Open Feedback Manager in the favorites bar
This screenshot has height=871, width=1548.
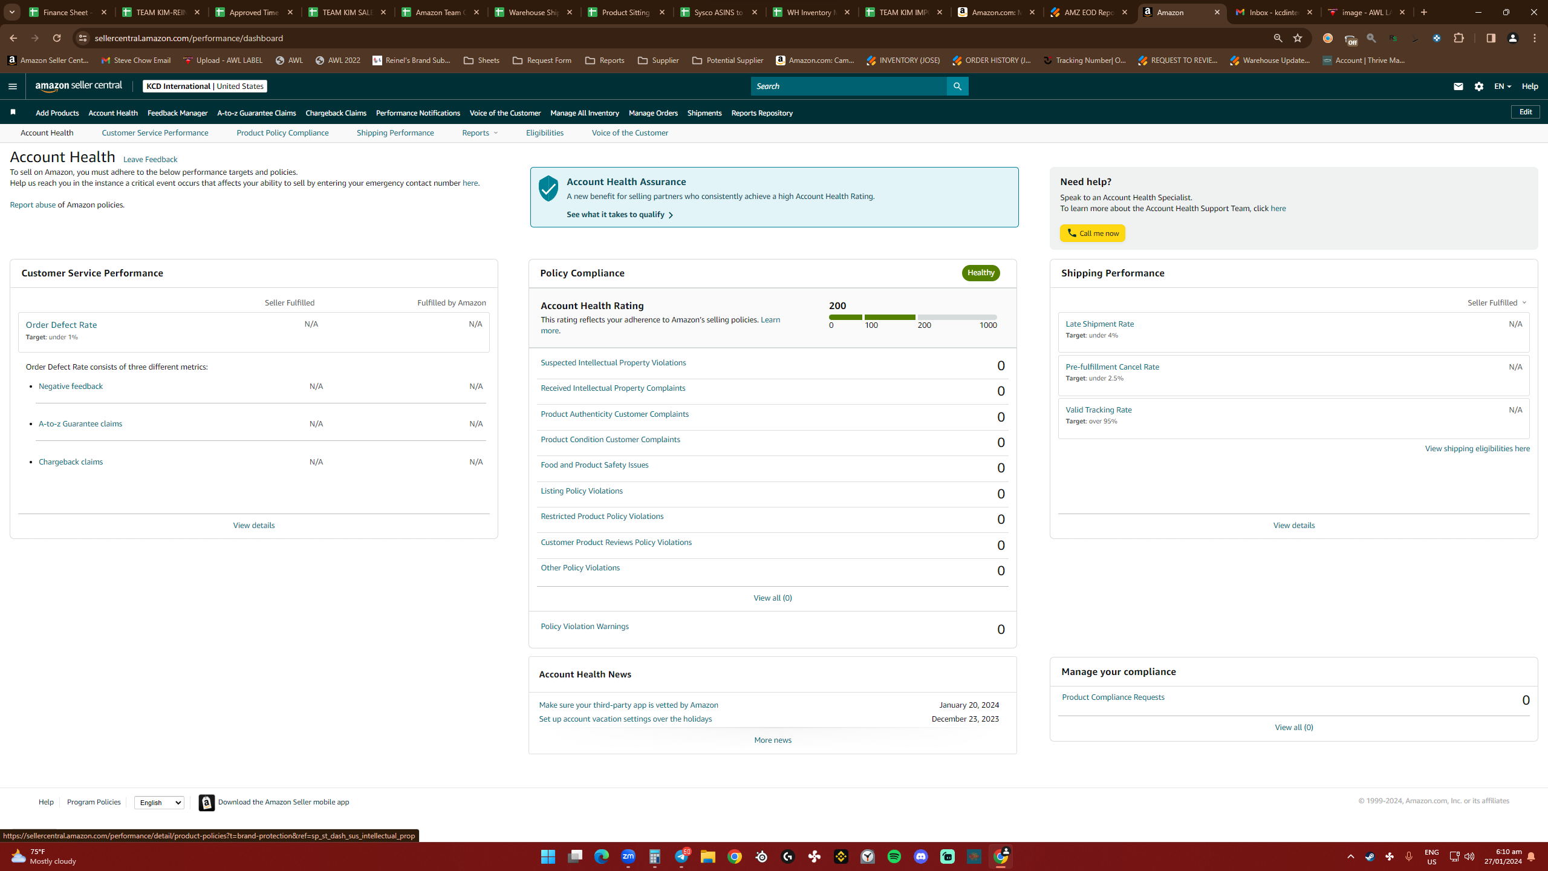pyautogui.click(x=177, y=113)
